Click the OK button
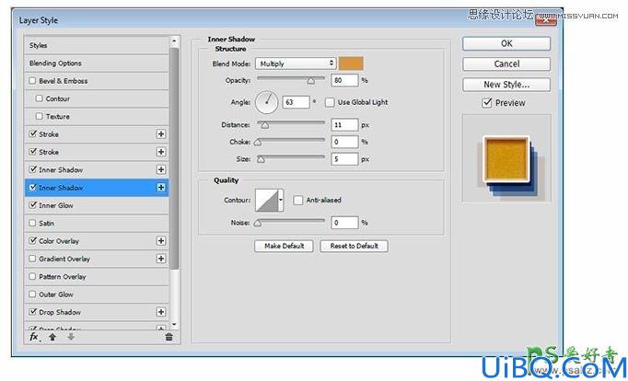 (506, 43)
